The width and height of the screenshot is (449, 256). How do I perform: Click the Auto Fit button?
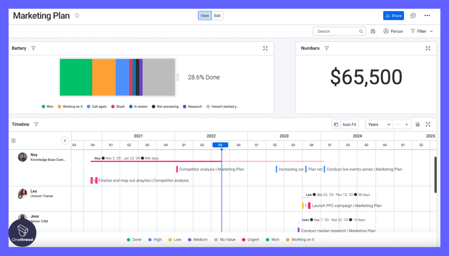click(349, 124)
